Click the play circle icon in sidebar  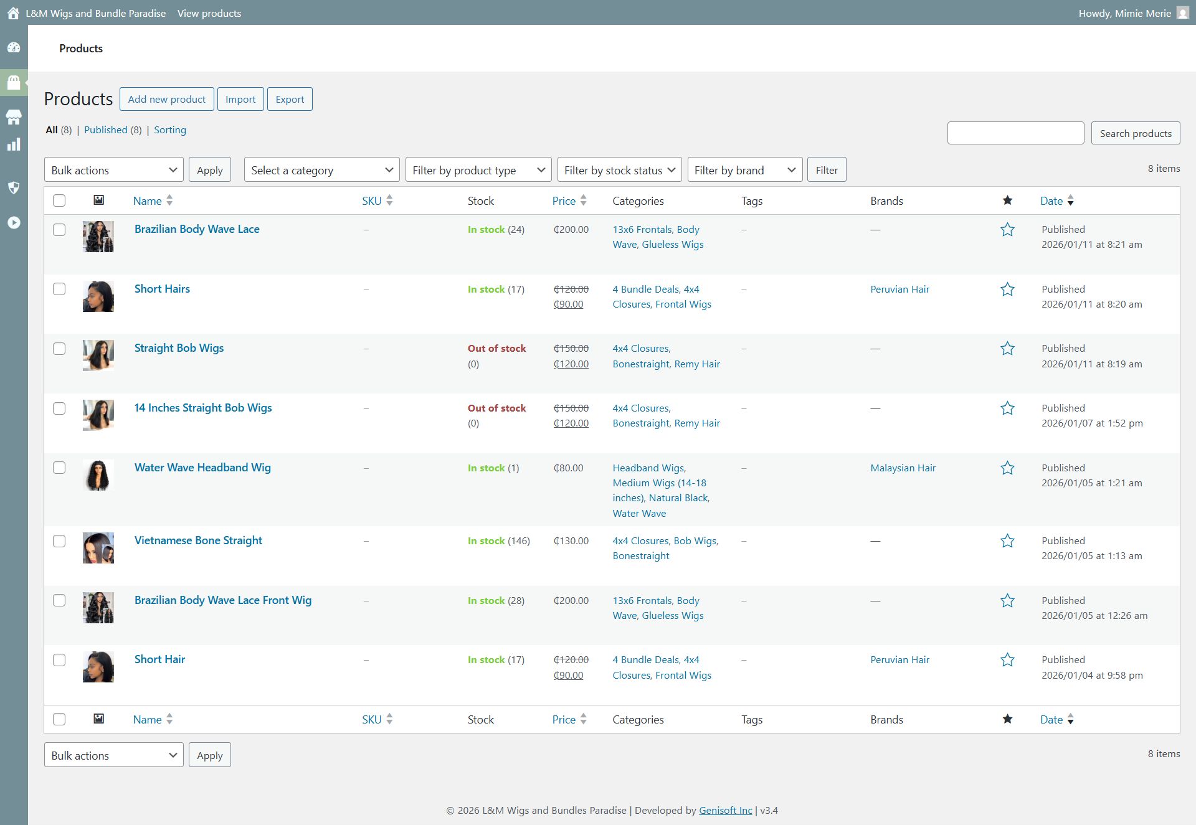[14, 222]
